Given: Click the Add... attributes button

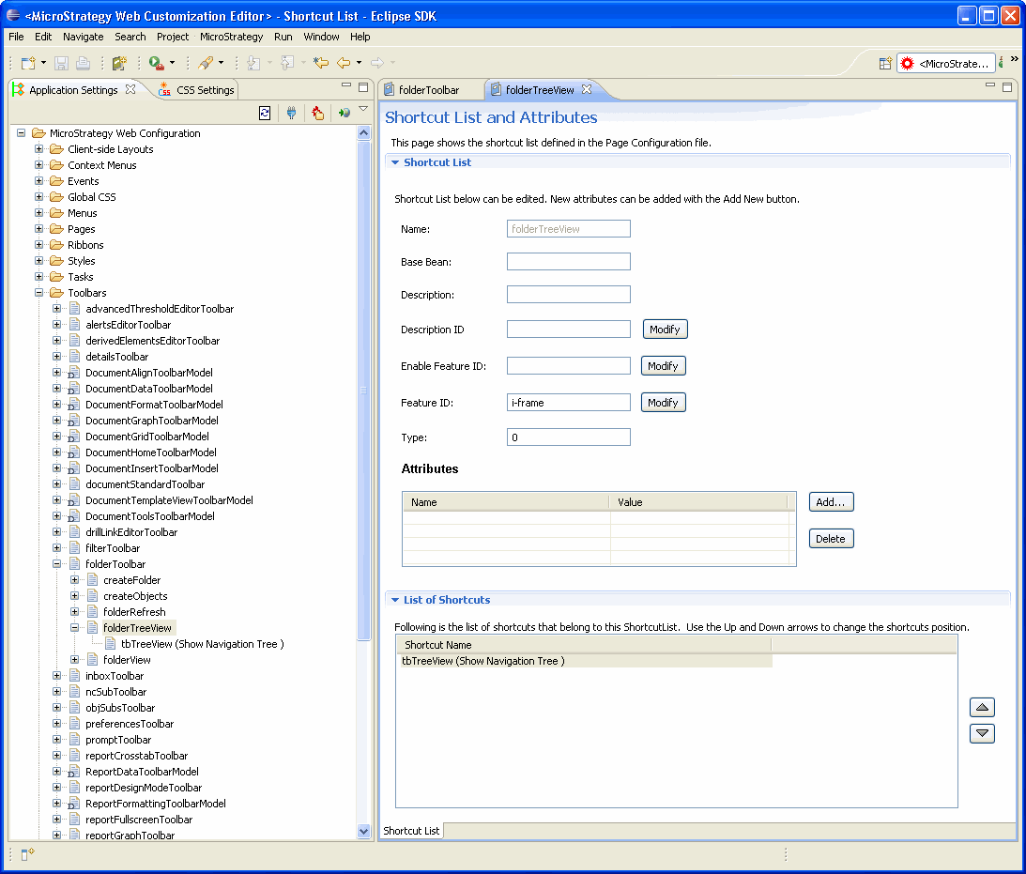Looking at the screenshot, I should click(x=831, y=501).
